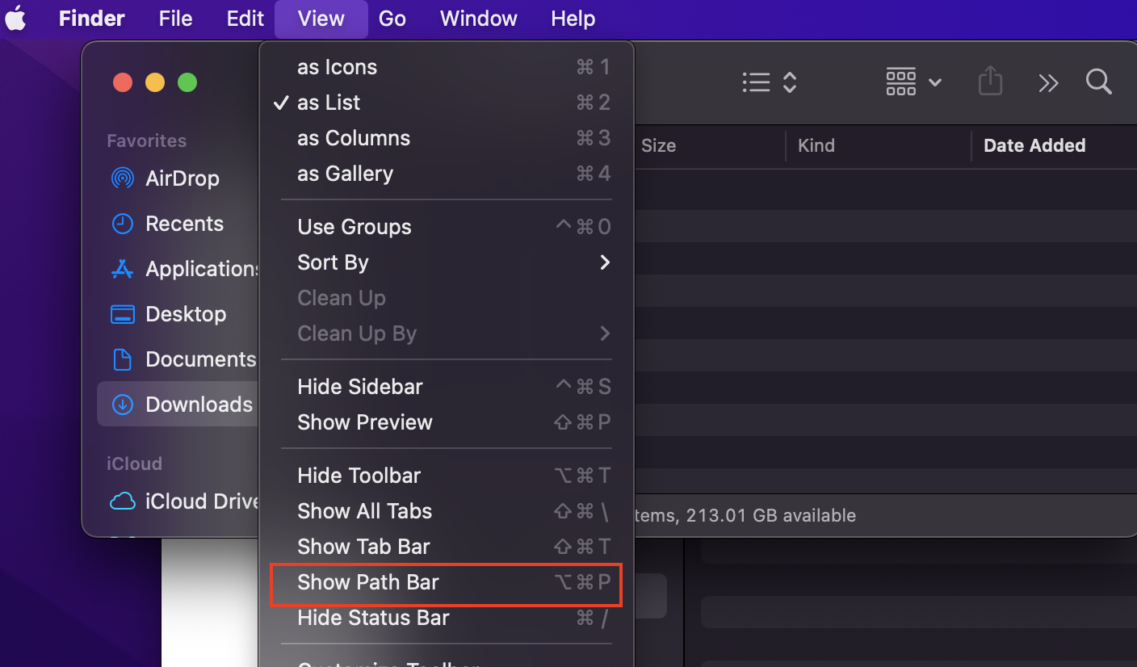The height and width of the screenshot is (667, 1137).
Task: Show more toolbar items chevron
Action: point(1048,82)
